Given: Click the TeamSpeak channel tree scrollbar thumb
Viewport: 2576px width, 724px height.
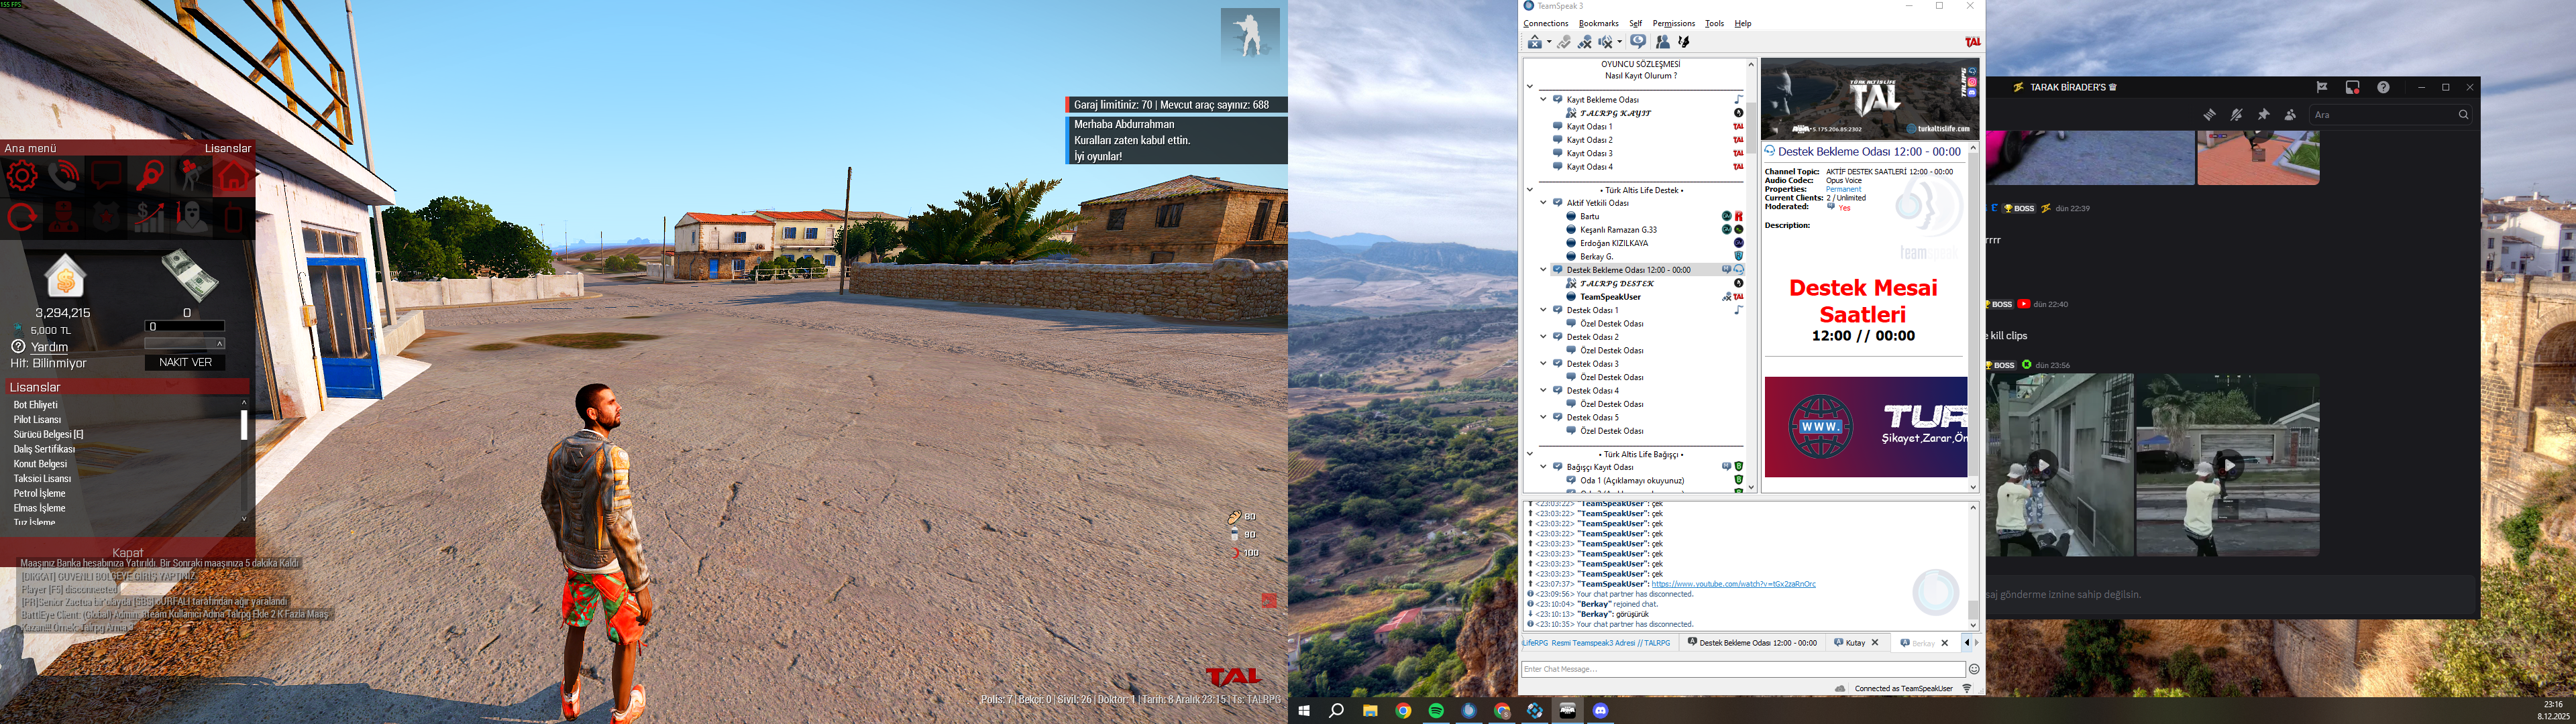Looking at the screenshot, I should tap(1751, 127).
